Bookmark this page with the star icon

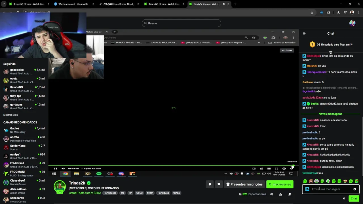(x=312, y=12)
